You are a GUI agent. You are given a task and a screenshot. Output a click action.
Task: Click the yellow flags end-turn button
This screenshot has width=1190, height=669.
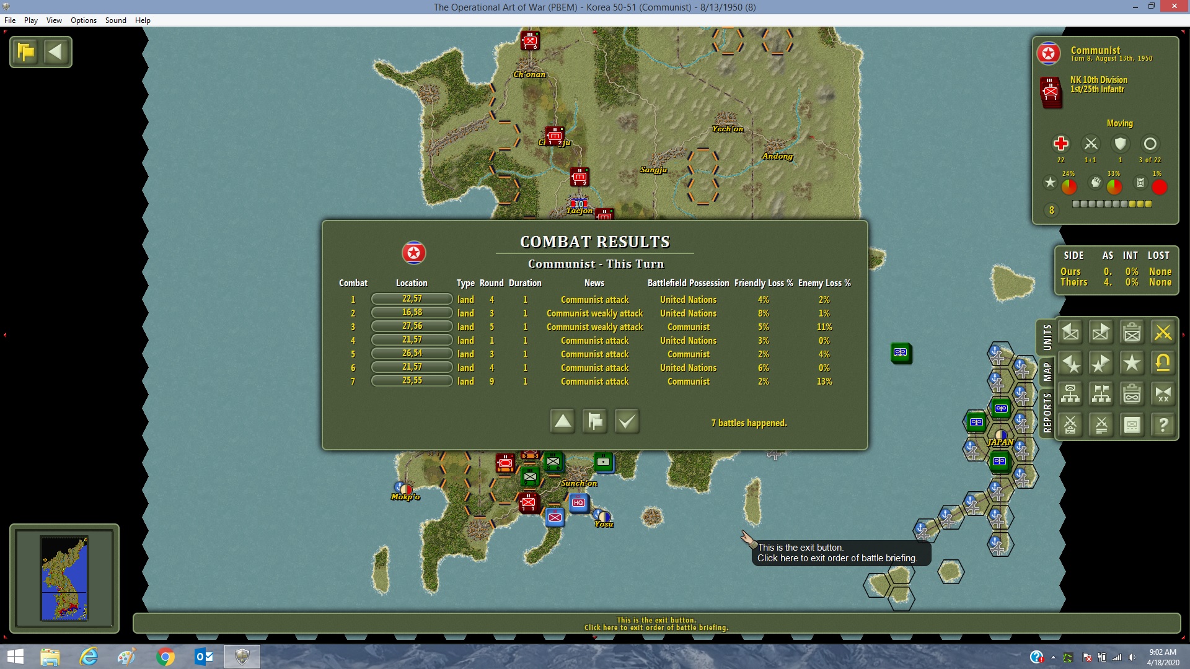[x=26, y=52]
